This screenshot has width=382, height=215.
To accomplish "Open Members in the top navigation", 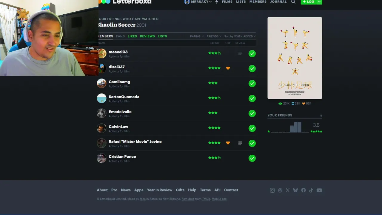I will pyautogui.click(x=258, y=2).
